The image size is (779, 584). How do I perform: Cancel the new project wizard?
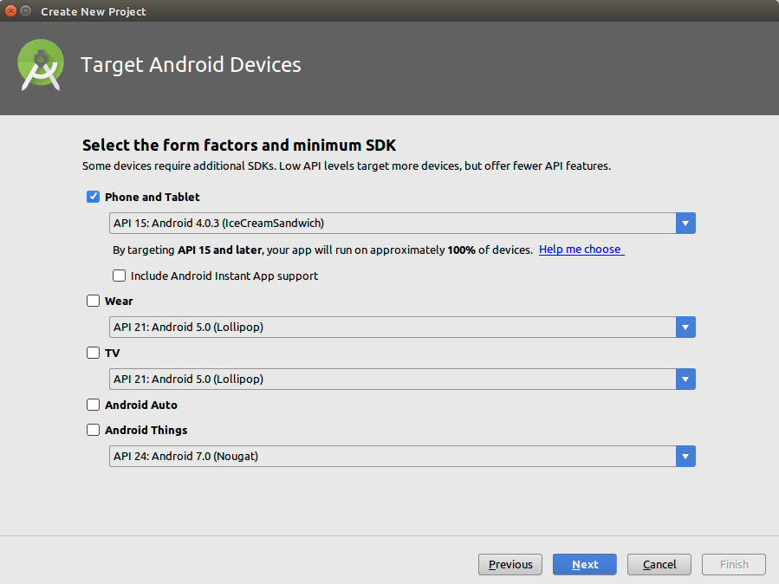tap(659, 564)
